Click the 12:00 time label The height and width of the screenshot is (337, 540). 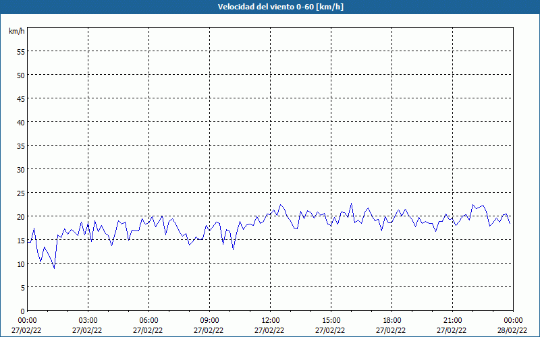(x=271, y=321)
